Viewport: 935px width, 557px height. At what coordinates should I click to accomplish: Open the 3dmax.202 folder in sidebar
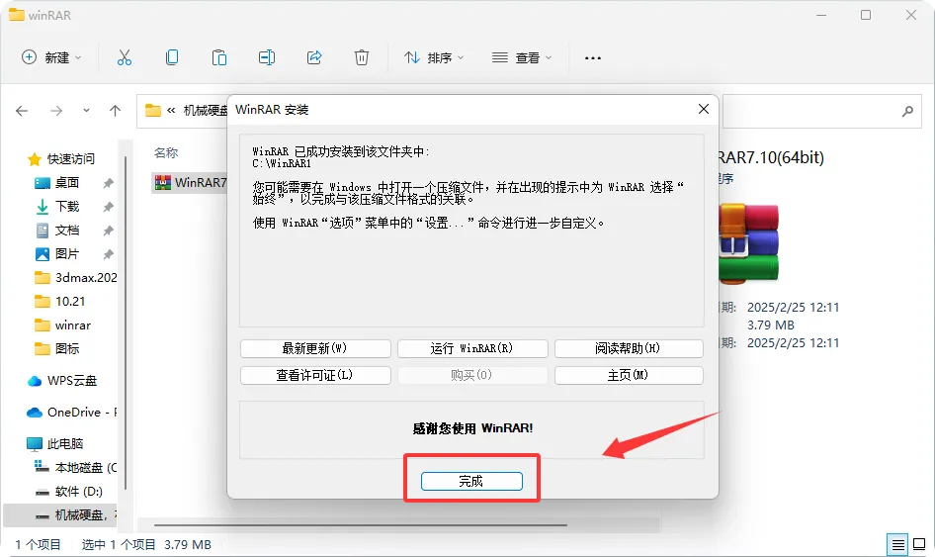[76, 278]
